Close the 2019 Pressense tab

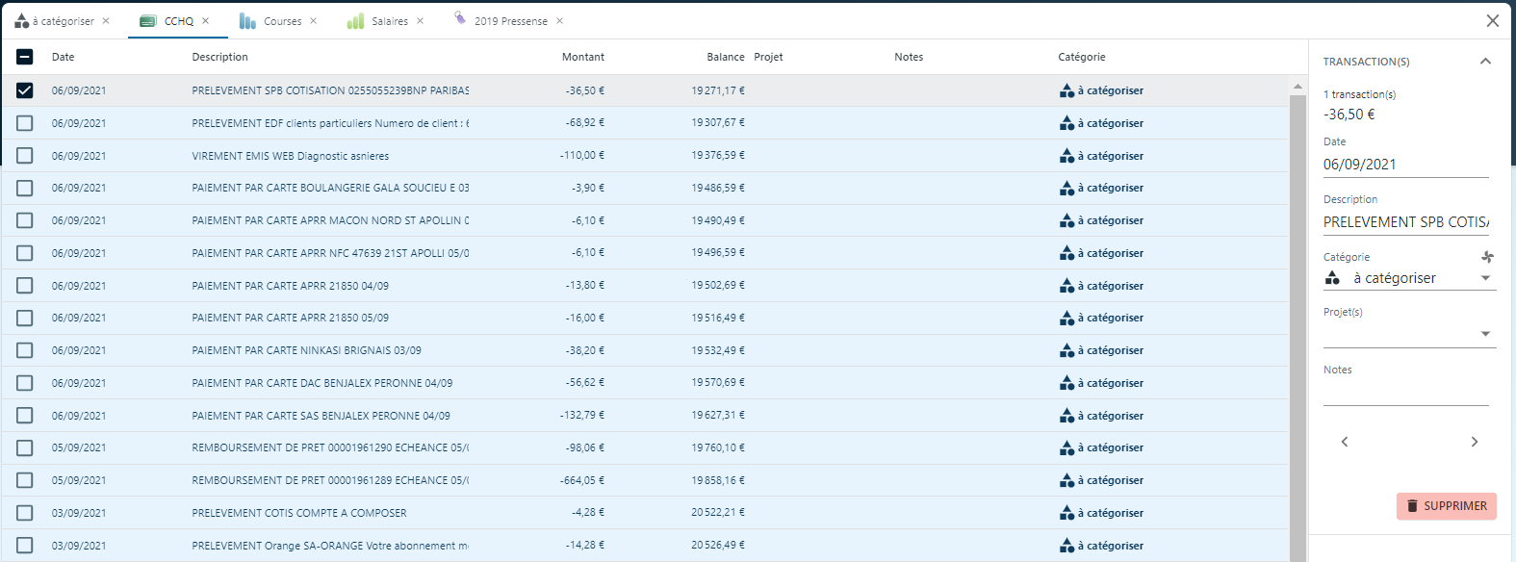click(x=560, y=21)
